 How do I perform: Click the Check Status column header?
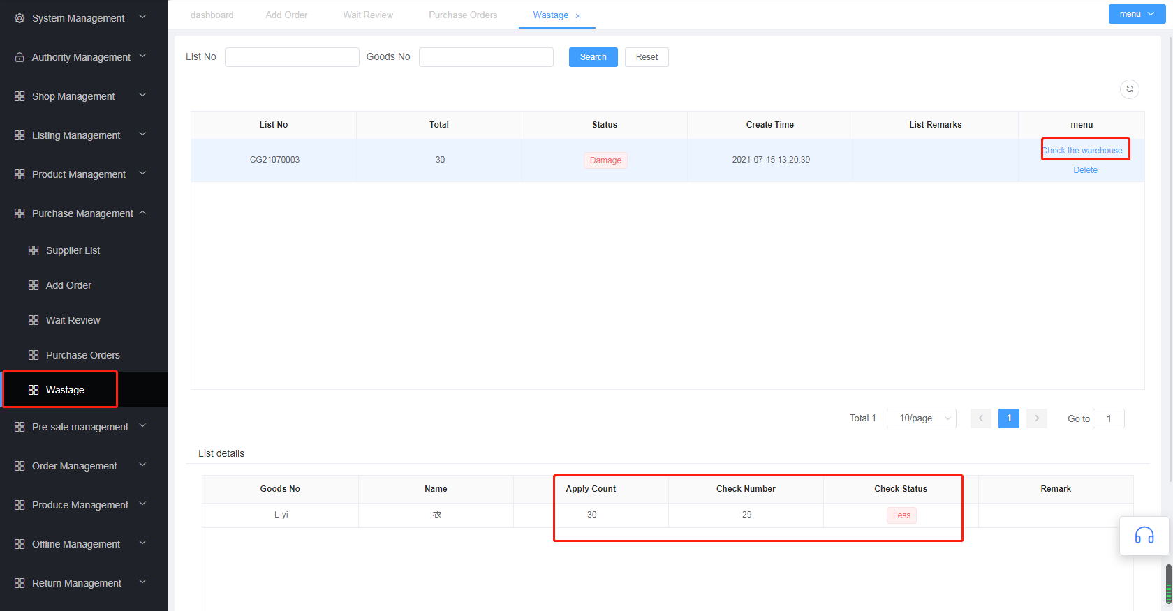901,489
